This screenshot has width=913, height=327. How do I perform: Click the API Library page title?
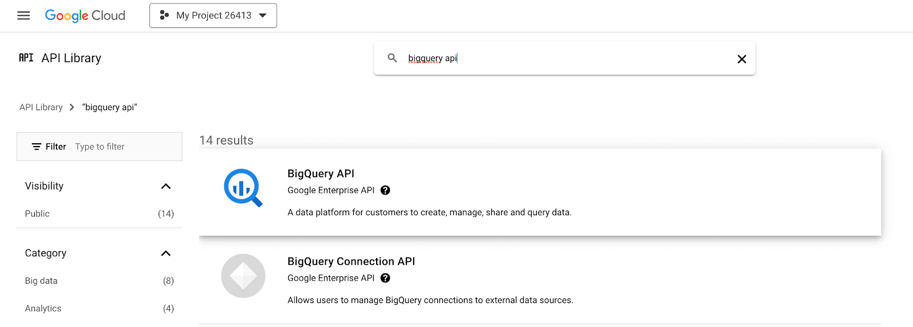[x=71, y=58]
